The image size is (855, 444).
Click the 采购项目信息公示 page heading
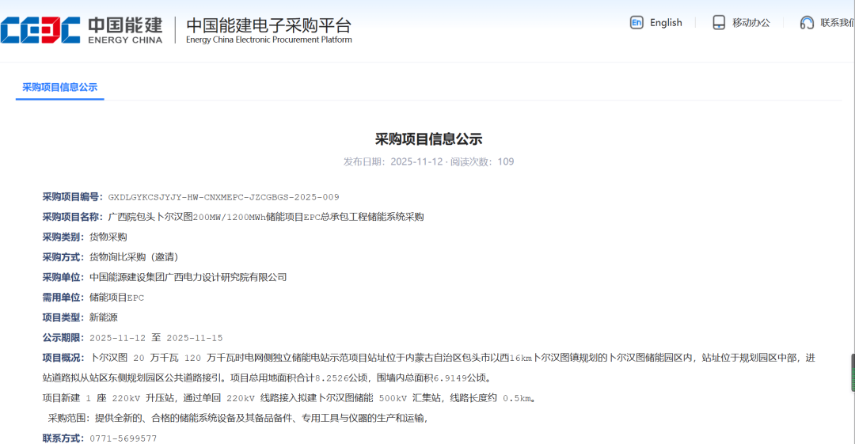tap(428, 139)
